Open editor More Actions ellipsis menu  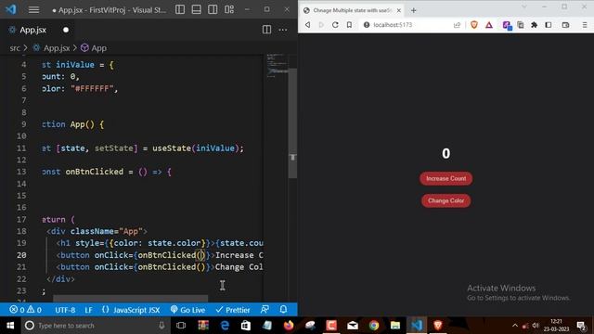point(283,30)
